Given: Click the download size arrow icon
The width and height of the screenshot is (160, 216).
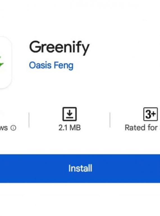Looking at the screenshot, I should (70, 114).
